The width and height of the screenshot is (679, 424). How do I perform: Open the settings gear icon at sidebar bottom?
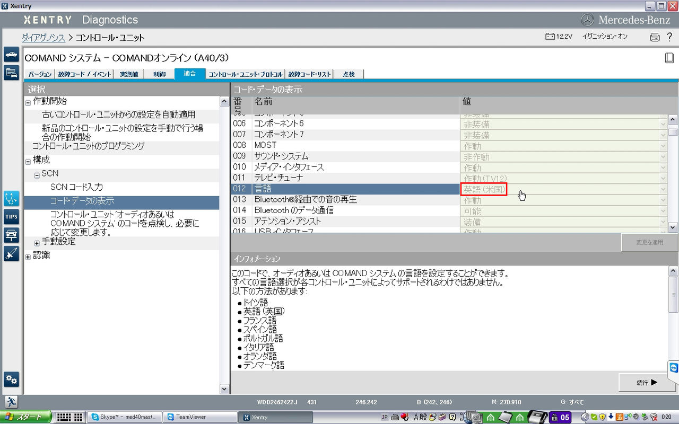[11, 379]
